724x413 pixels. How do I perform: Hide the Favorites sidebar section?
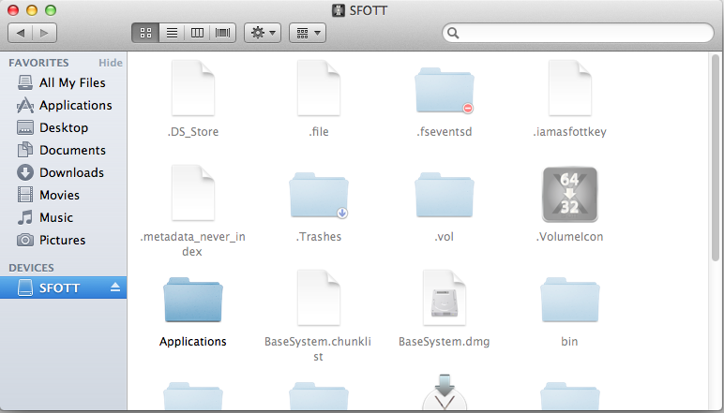click(111, 63)
